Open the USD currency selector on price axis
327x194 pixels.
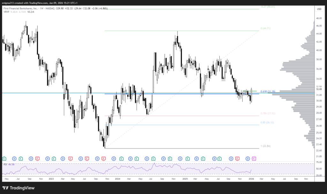[x=318, y=9]
